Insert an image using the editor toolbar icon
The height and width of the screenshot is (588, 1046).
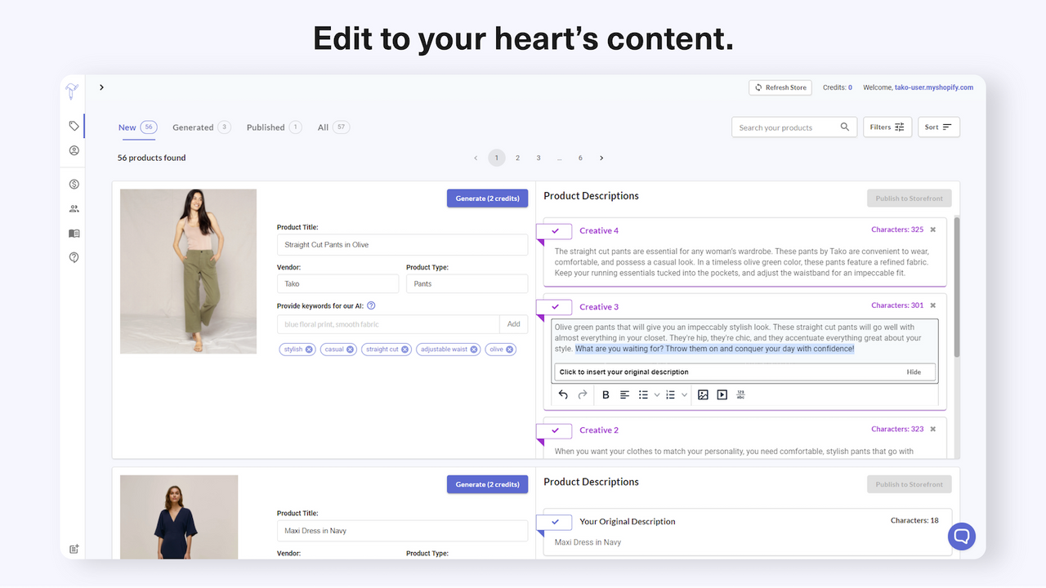click(x=704, y=394)
